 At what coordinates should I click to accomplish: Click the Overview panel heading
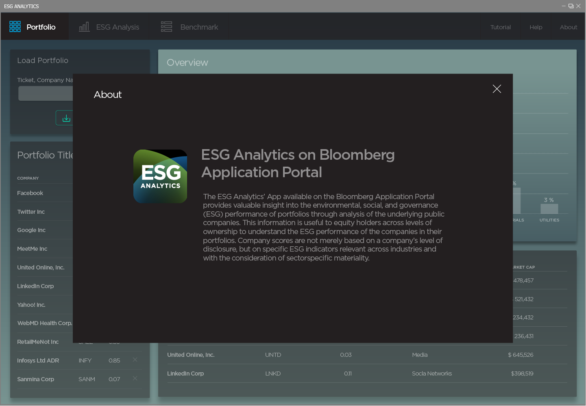(x=187, y=63)
